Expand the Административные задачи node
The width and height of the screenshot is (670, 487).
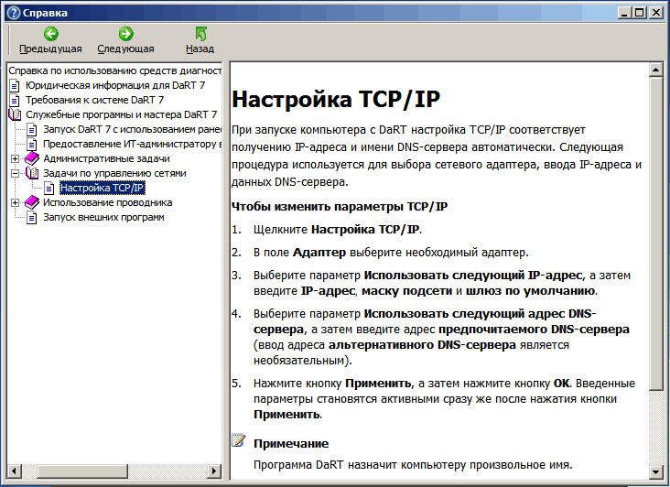[15, 158]
